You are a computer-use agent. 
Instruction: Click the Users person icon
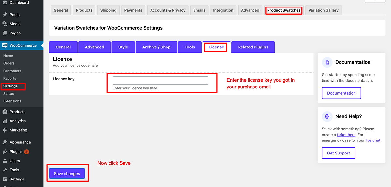[5, 161]
